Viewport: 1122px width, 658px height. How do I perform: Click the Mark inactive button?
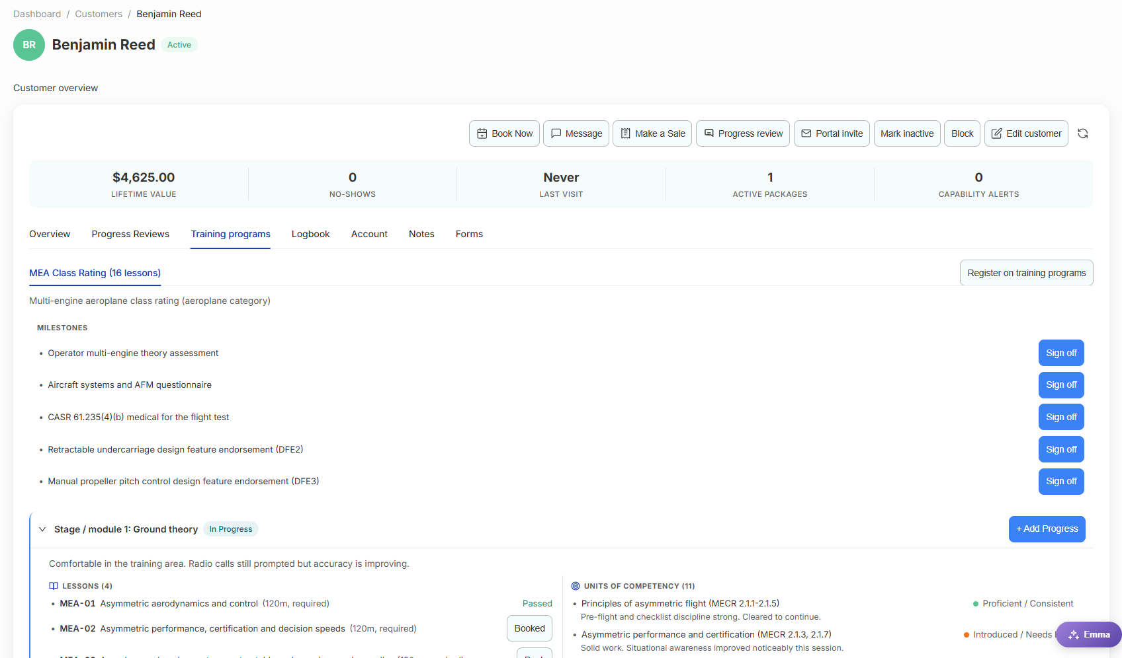coord(907,133)
